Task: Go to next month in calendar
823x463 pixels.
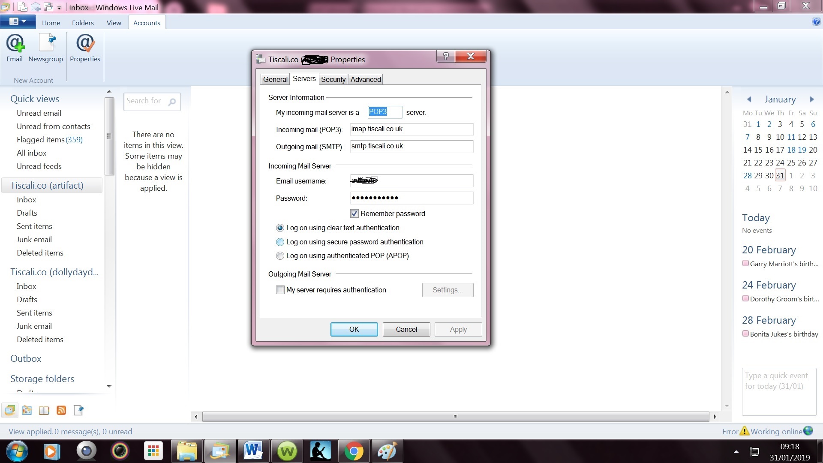Action: (811, 99)
